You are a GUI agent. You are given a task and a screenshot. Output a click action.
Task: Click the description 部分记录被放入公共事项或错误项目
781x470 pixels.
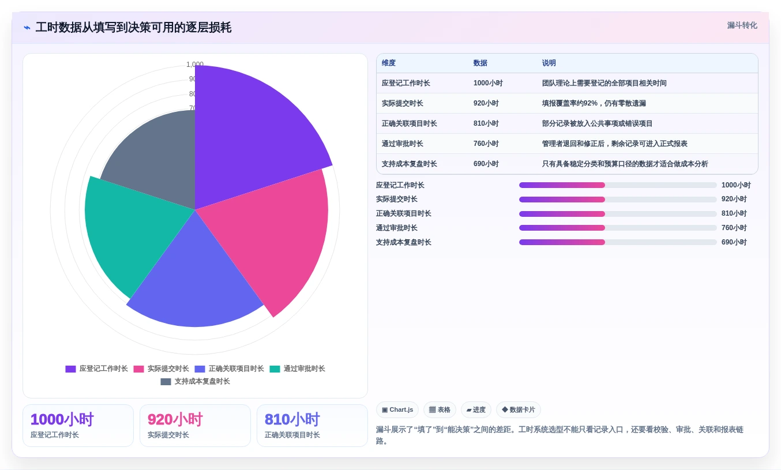click(x=598, y=123)
